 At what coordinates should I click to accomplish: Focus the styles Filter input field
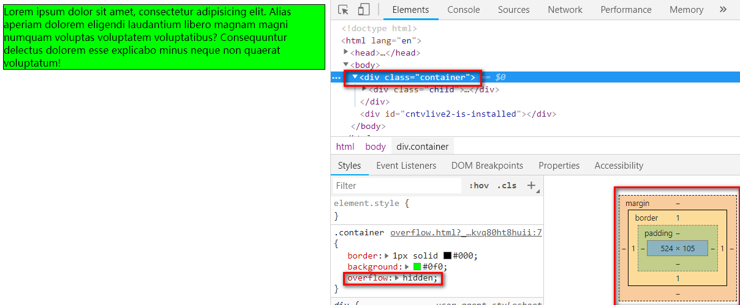[397, 185]
